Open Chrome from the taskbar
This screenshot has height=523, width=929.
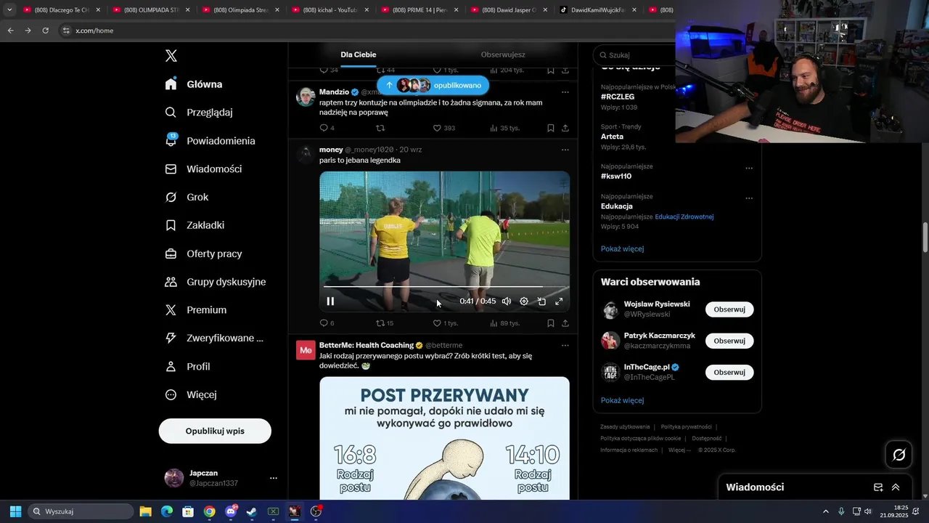(x=209, y=511)
